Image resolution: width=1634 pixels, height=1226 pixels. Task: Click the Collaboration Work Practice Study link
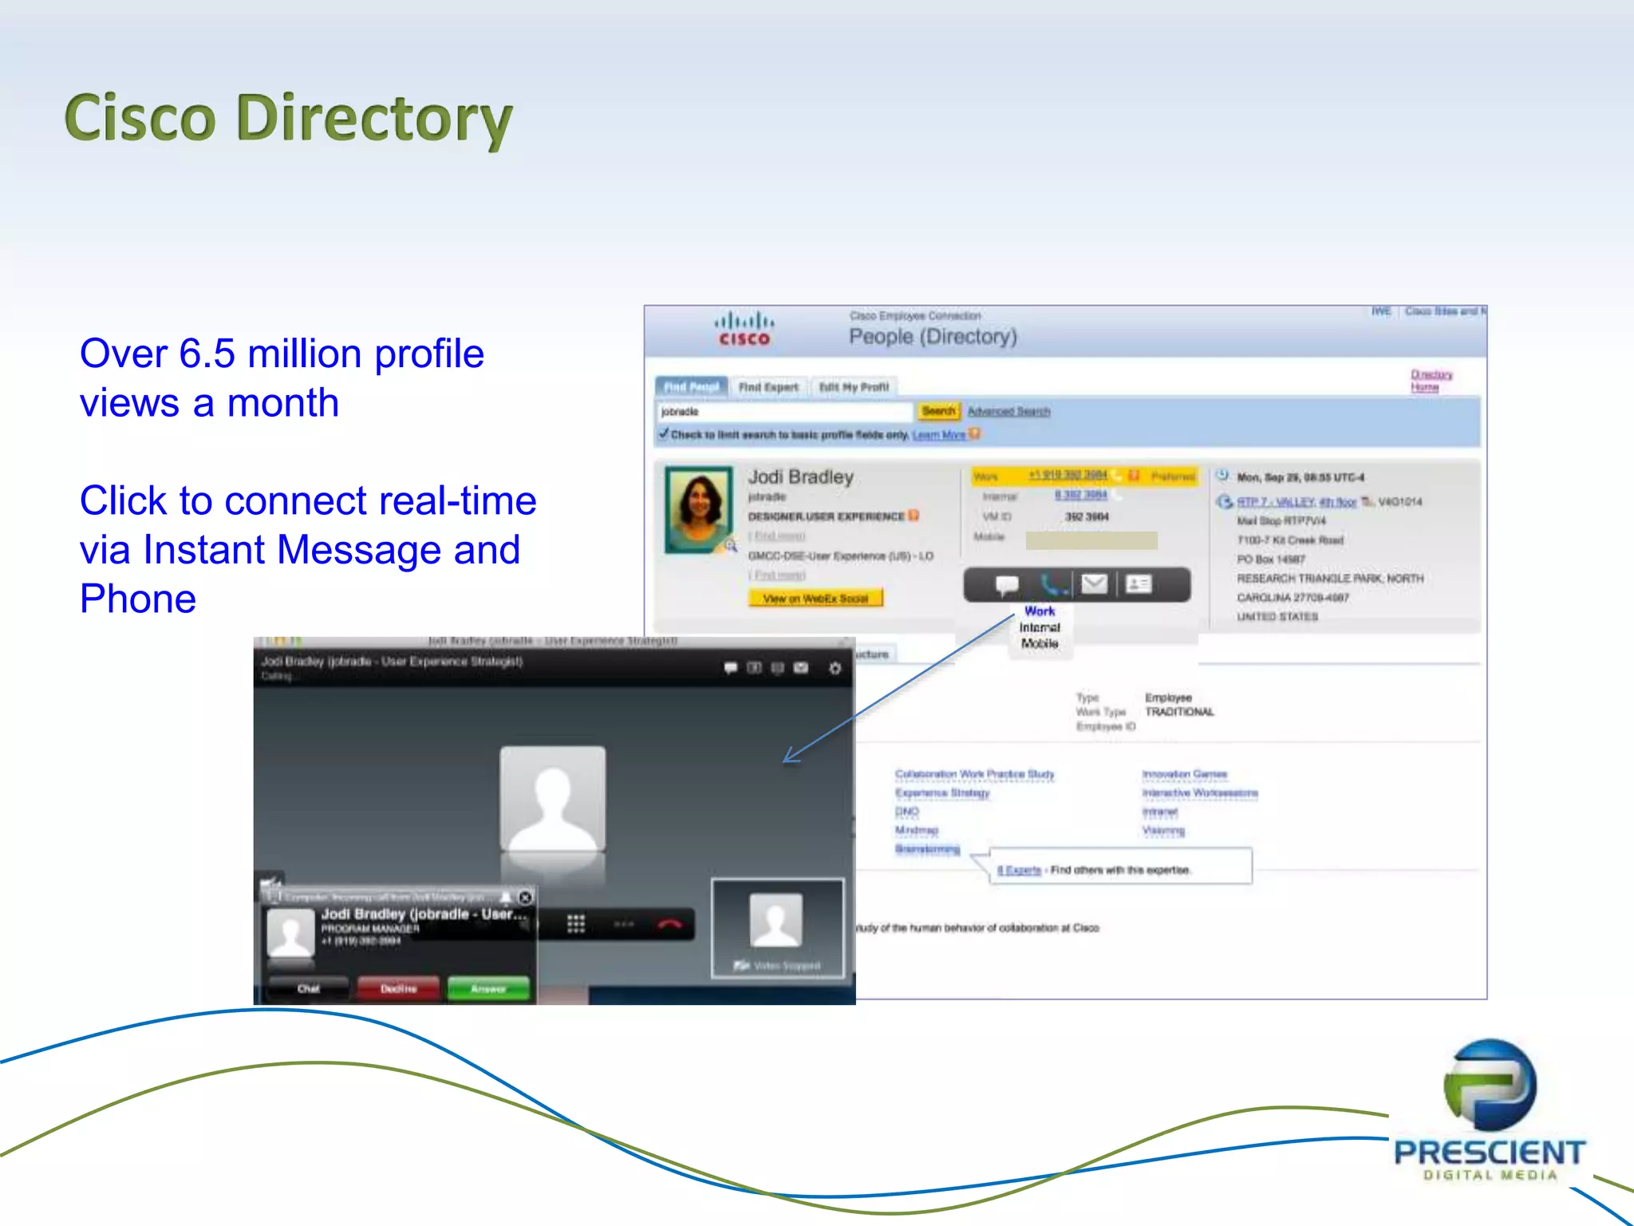pos(974,774)
